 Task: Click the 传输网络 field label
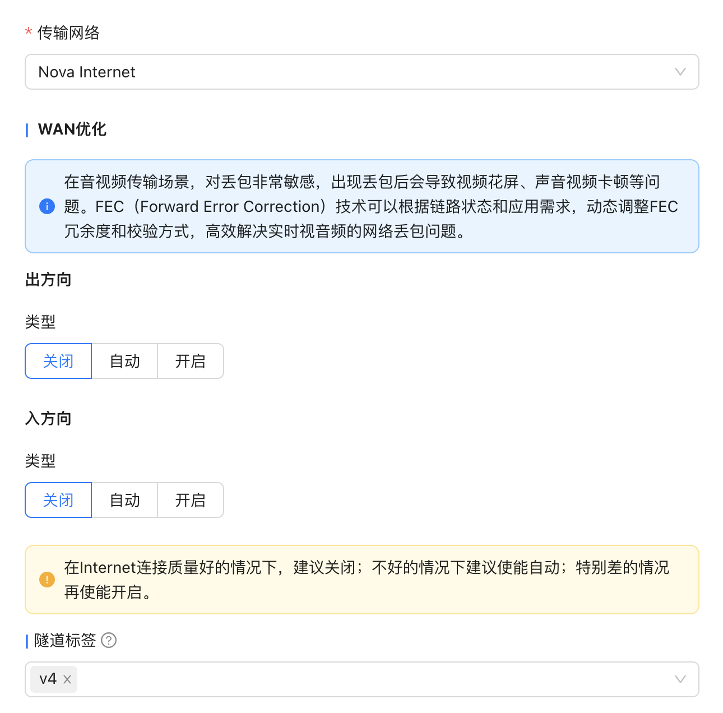[x=68, y=33]
